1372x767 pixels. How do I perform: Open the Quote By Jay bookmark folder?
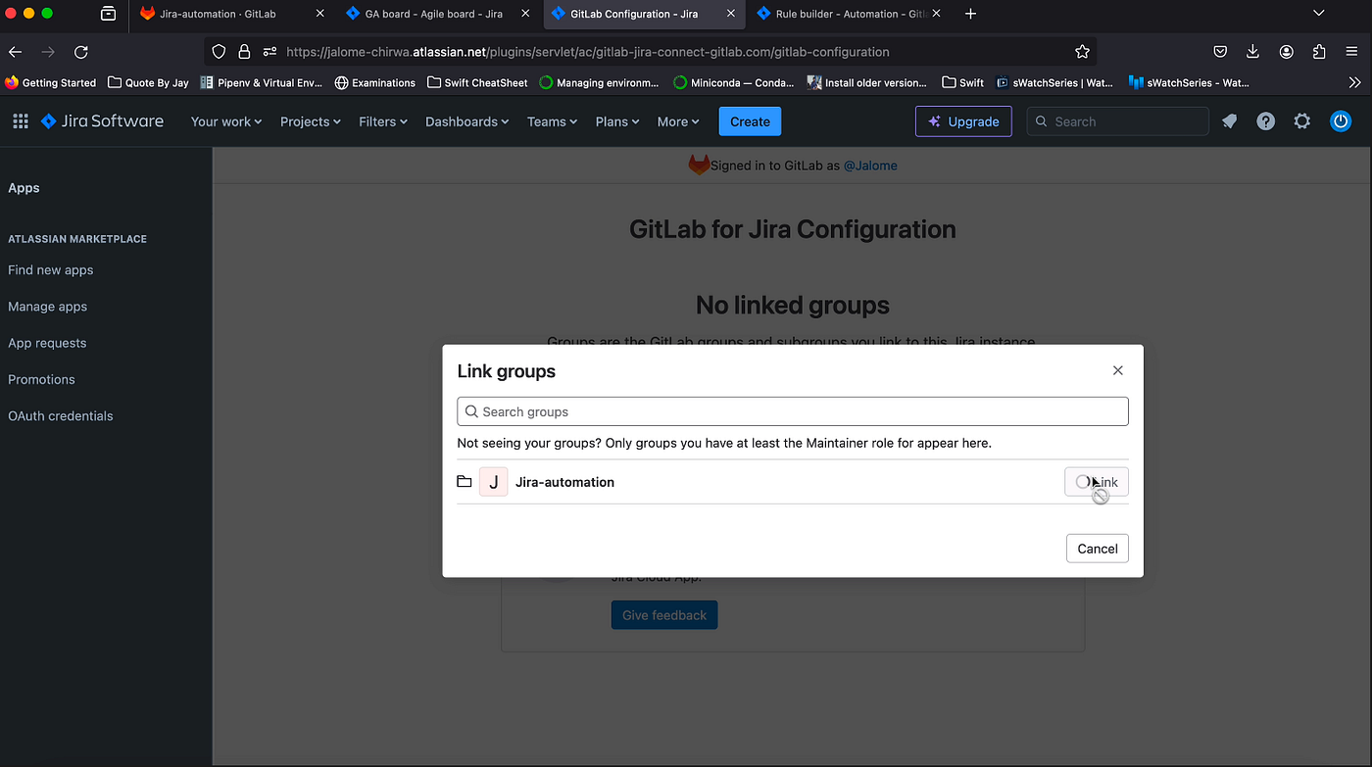pos(148,82)
